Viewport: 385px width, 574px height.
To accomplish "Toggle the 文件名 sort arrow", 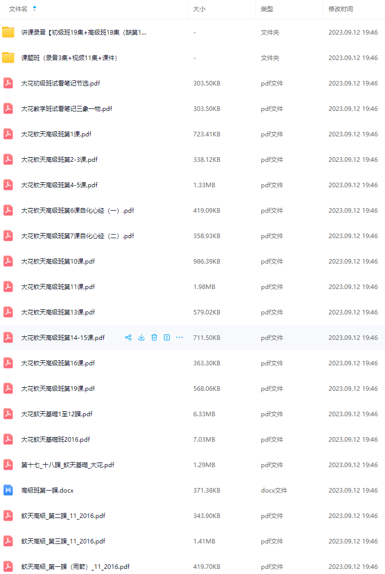I will (x=35, y=9).
